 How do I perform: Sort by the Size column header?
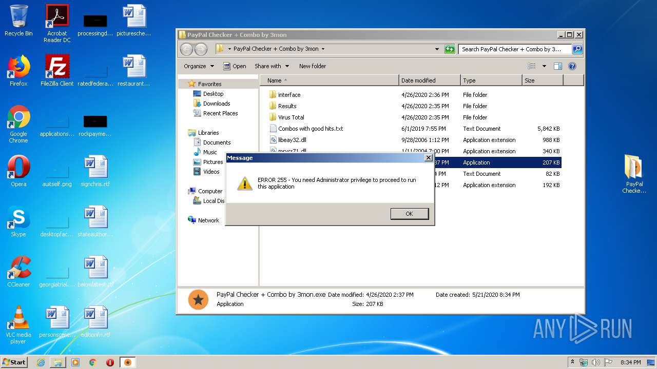[542, 80]
